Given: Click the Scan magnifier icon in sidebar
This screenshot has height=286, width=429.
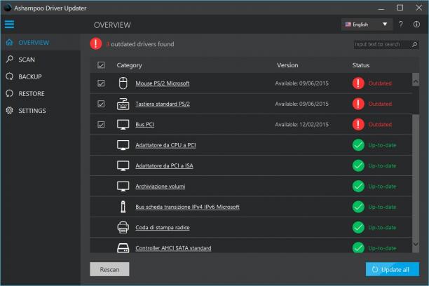Looking at the screenshot, I should pyautogui.click(x=10, y=59).
